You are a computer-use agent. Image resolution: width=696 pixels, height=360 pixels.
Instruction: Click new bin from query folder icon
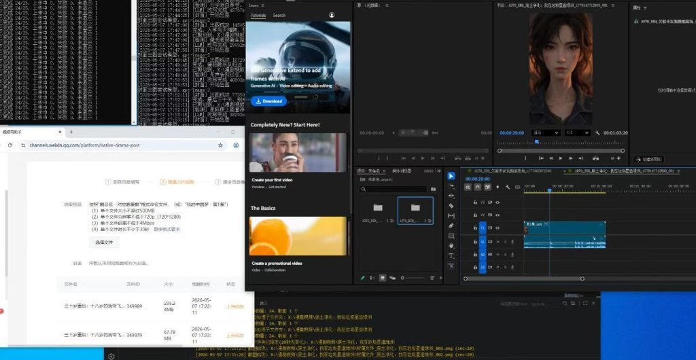point(433,189)
